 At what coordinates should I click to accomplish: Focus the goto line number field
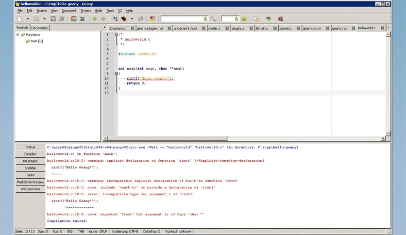pyautogui.click(x=228, y=19)
